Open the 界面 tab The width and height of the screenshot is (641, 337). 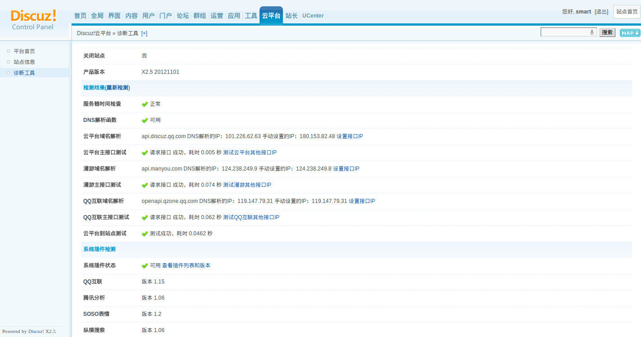[x=114, y=16]
